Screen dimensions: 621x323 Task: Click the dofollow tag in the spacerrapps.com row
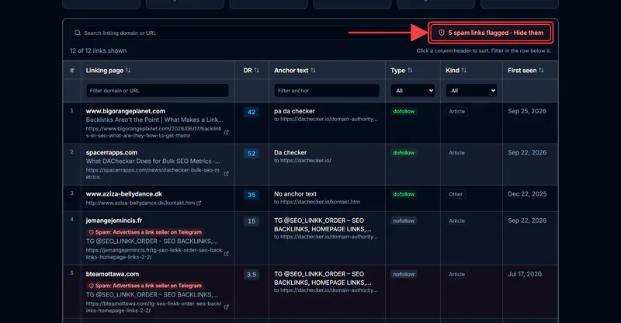point(404,153)
